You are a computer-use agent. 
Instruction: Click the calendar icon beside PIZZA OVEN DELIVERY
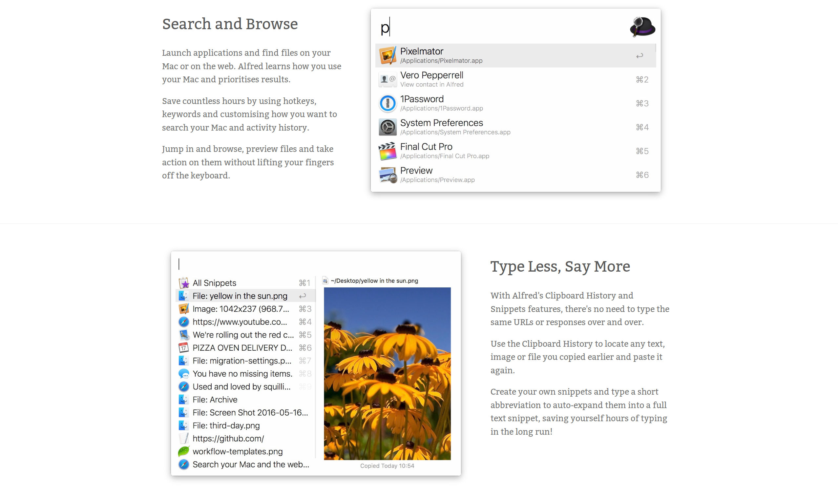pos(183,348)
